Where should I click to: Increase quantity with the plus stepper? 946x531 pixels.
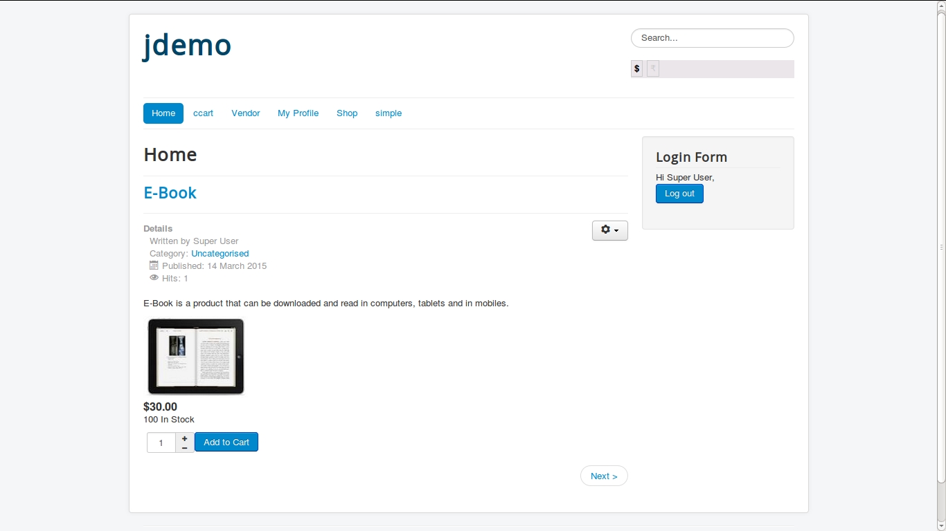(185, 438)
